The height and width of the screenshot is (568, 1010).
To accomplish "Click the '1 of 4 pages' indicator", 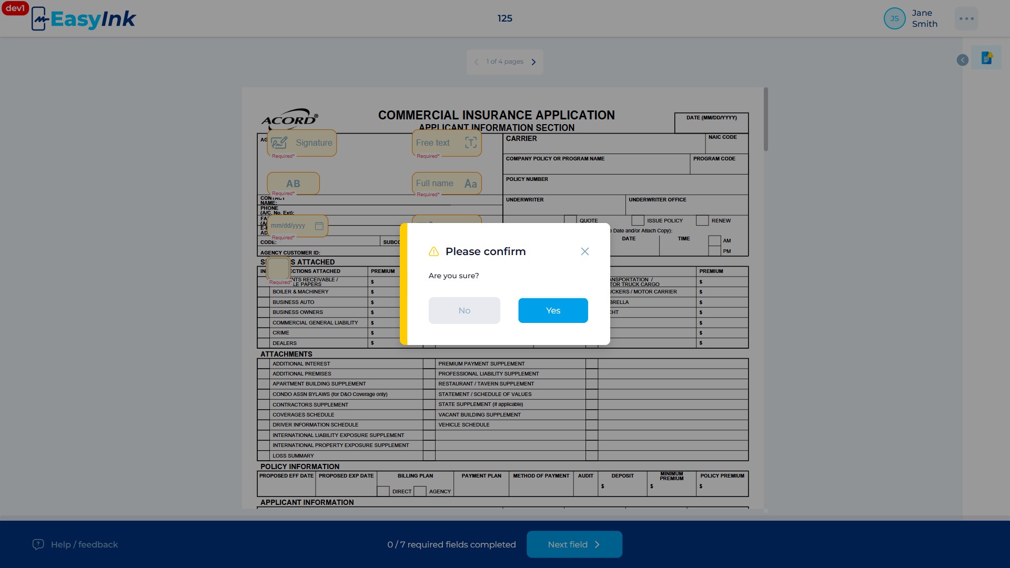I will (x=504, y=62).
